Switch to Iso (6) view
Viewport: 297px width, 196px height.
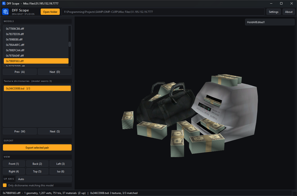pos(61,171)
